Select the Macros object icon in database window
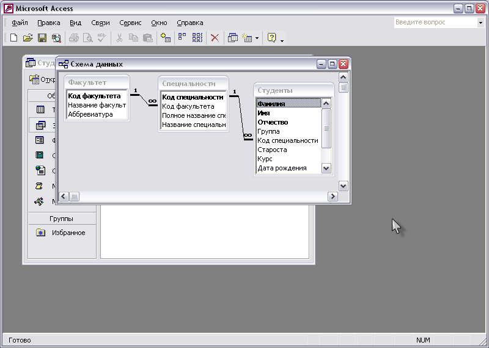 coord(39,186)
